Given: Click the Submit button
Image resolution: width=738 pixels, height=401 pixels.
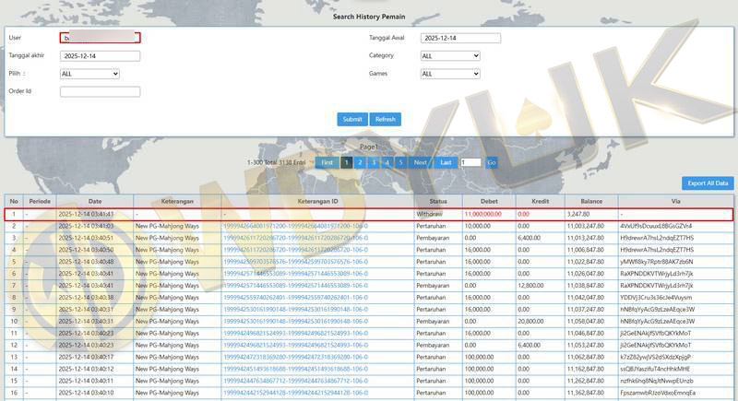Looking at the screenshot, I should [x=352, y=119].
